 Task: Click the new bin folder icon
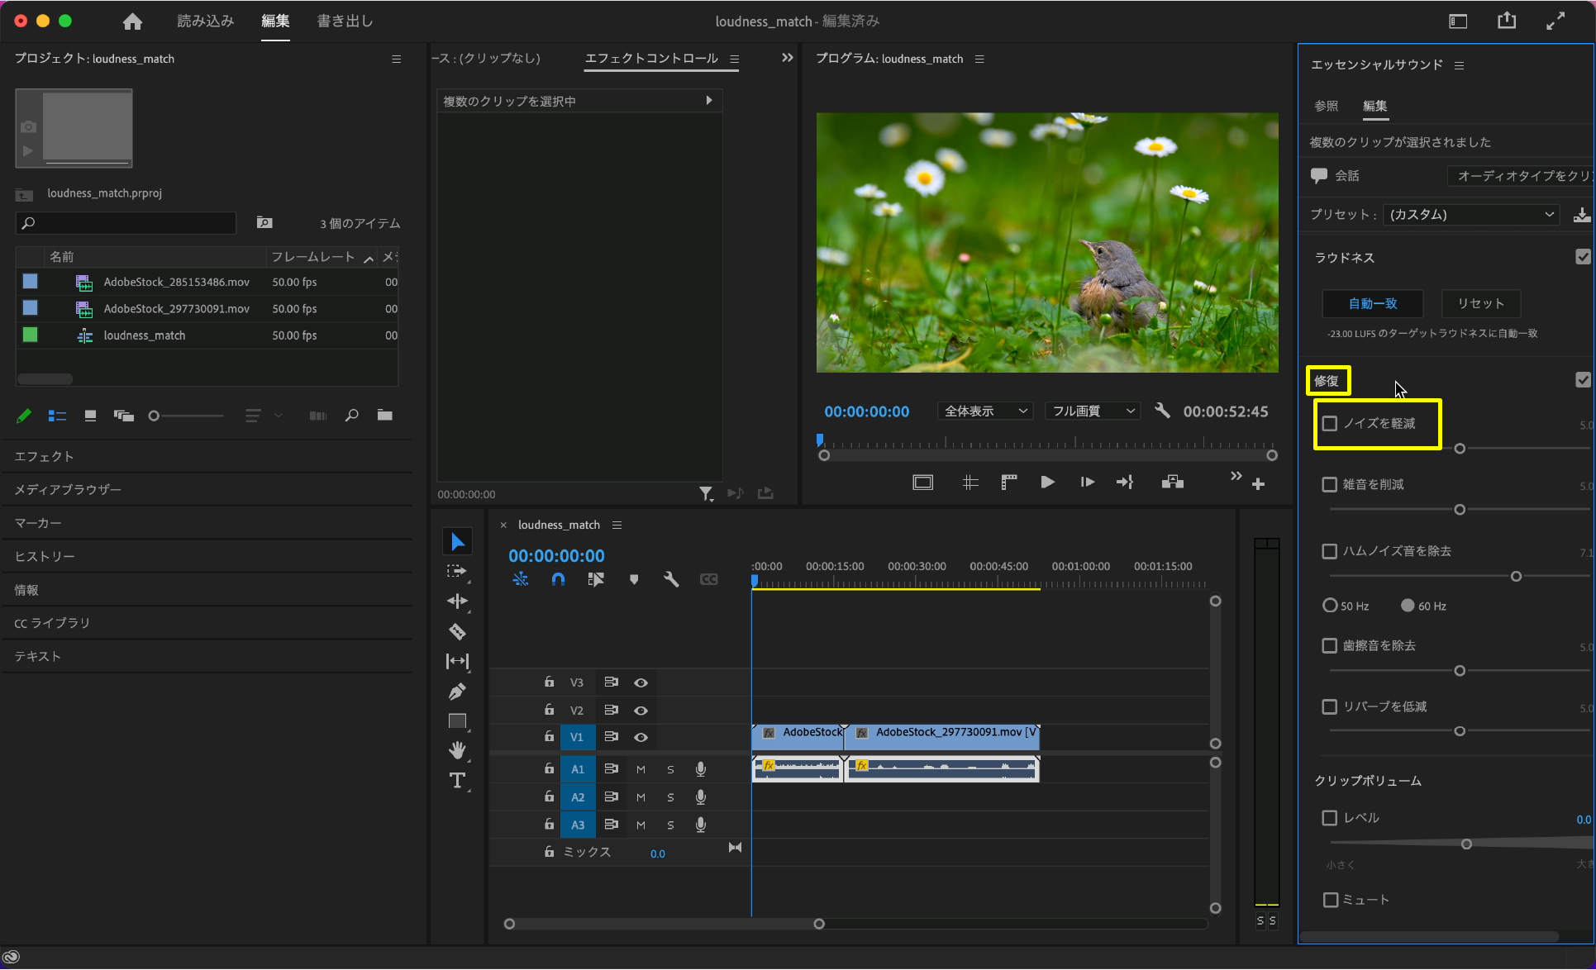pos(384,416)
